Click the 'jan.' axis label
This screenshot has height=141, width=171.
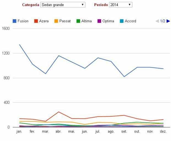click(19, 132)
